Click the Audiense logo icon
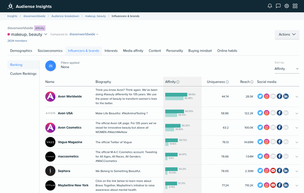304x193 pixels. [x=10, y=6]
